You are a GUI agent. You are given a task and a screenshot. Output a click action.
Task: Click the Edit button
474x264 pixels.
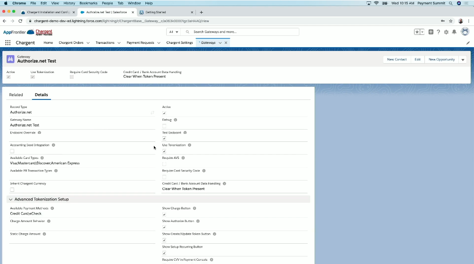(x=417, y=59)
